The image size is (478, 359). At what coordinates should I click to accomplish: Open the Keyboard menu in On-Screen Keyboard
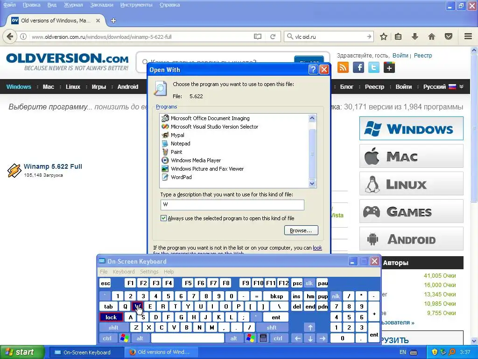pos(123,272)
